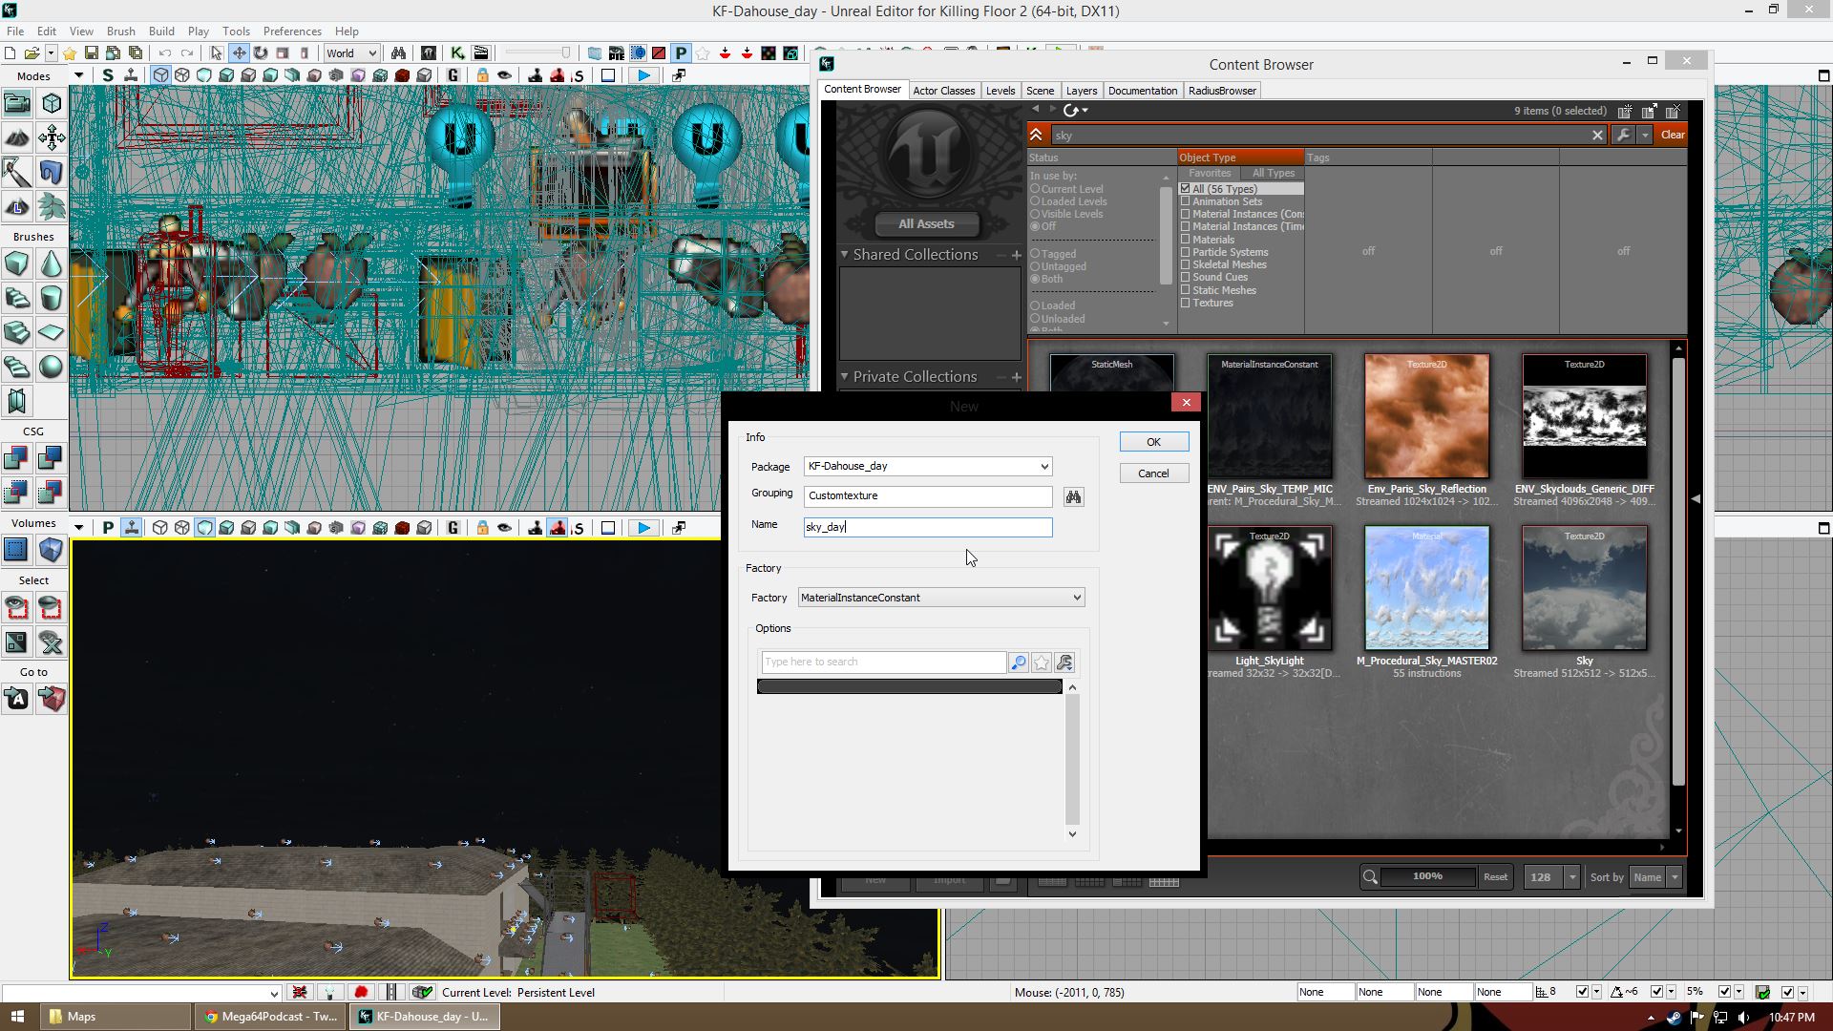Check the Materials object type filter
This screenshot has height=1031, width=1833.
[1186, 240]
